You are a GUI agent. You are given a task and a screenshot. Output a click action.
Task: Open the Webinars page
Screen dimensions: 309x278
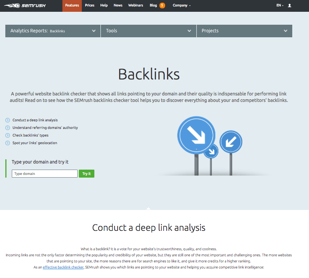coord(135,5)
